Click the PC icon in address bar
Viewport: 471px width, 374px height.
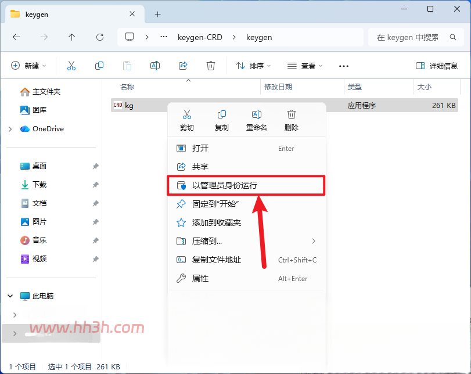coord(130,37)
